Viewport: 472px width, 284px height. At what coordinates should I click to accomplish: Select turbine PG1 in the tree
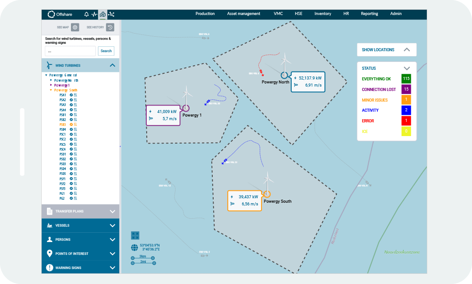click(x=62, y=193)
